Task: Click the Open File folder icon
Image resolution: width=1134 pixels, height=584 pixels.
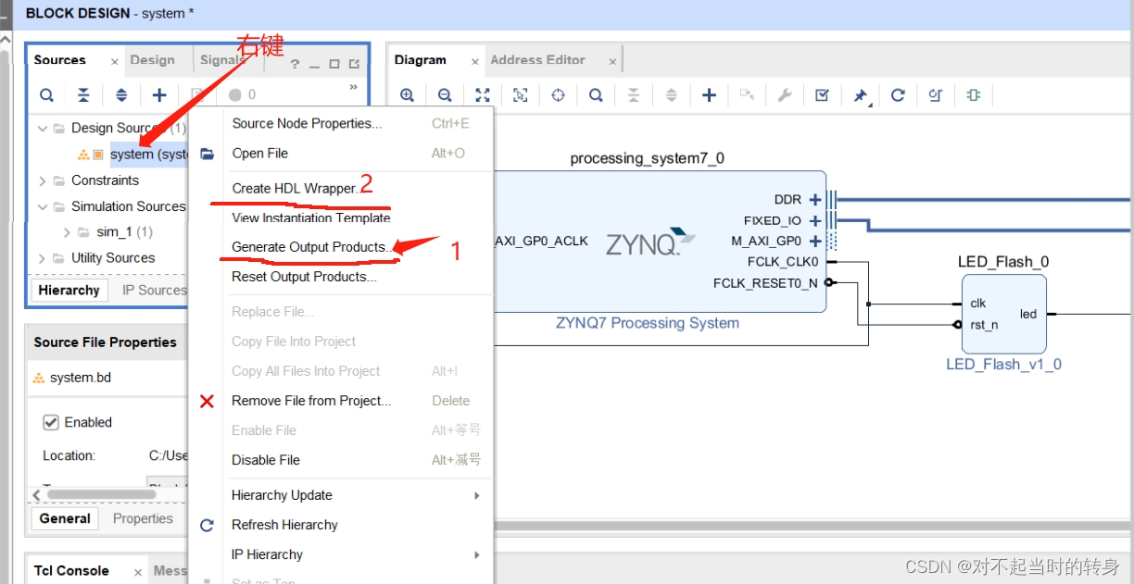Action: (x=208, y=154)
